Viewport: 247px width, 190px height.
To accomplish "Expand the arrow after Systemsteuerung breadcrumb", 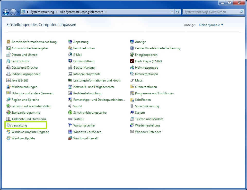I will click(57, 12).
